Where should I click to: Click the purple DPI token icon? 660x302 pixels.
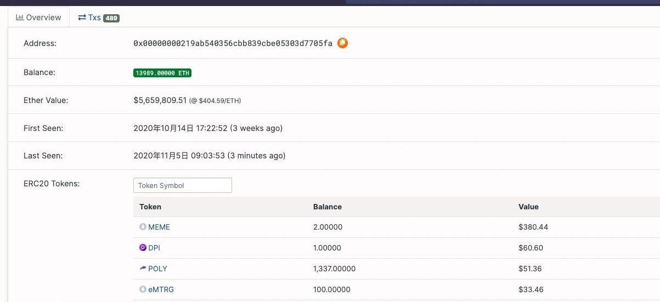143,248
